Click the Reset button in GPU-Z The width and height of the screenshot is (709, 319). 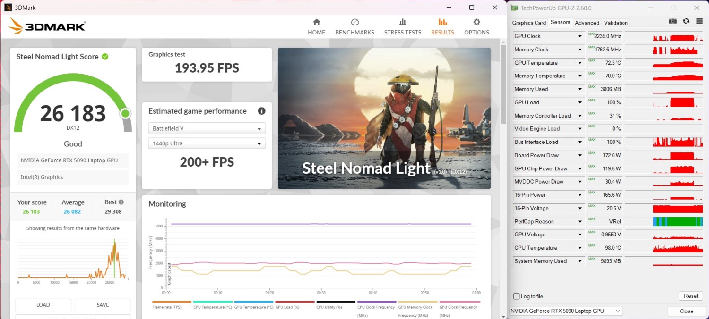(x=691, y=296)
